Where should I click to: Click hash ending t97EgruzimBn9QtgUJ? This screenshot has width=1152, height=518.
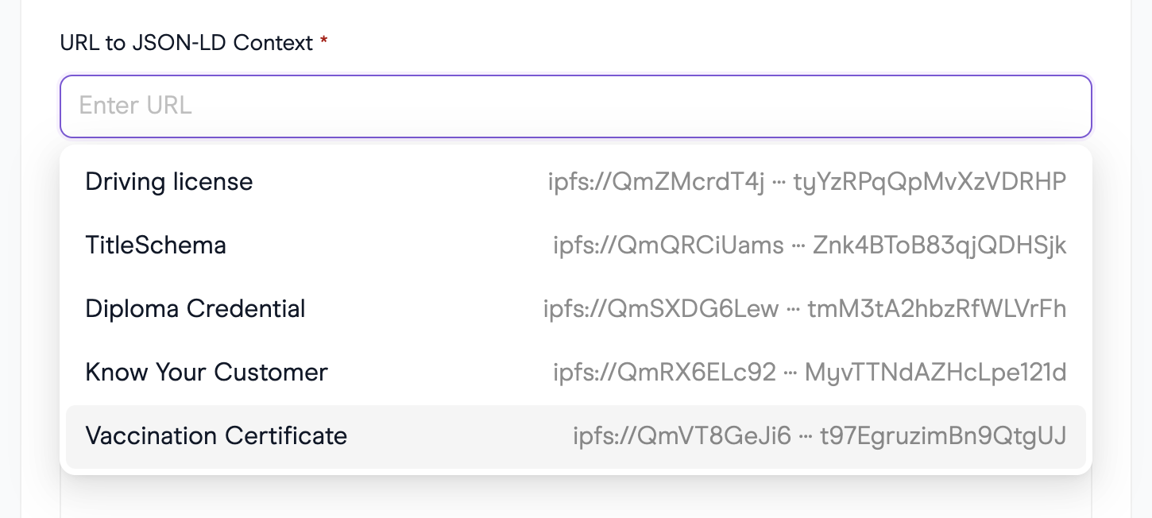[943, 436]
